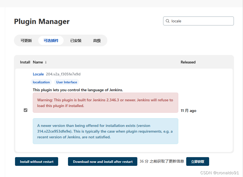Select the 可选插件 tab
Image resolution: width=243 pixels, height=177 pixels.
click(x=51, y=41)
